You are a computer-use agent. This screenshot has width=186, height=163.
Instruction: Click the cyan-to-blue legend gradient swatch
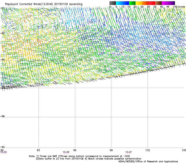pyautogui.click(x=122, y=3)
